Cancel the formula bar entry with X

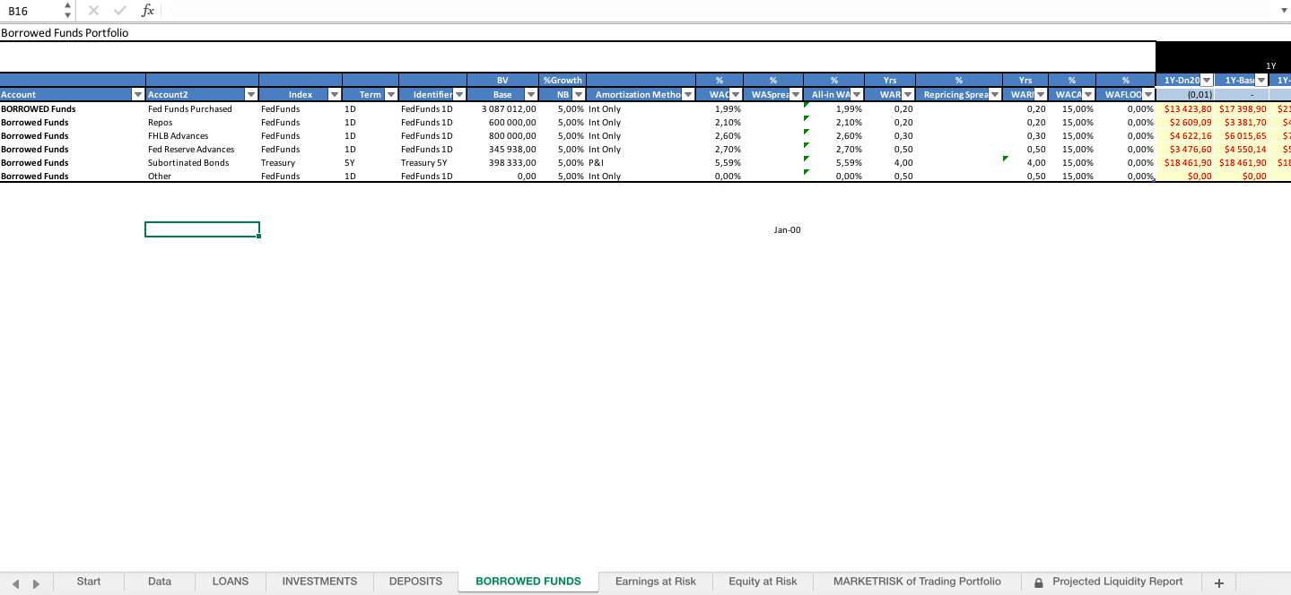pos(93,11)
